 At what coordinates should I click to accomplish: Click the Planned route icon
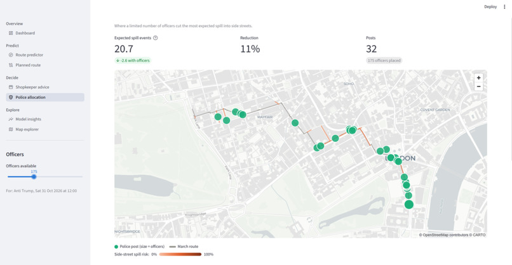(11, 65)
